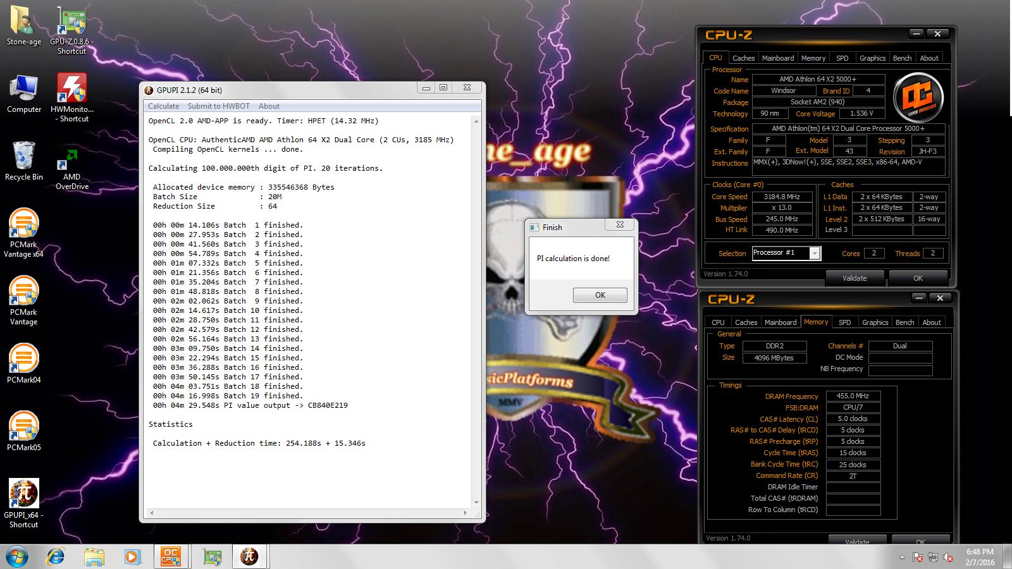Switch to CPU tab in bottom CPU-Z
This screenshot has width=1012, height=569.
718,322
